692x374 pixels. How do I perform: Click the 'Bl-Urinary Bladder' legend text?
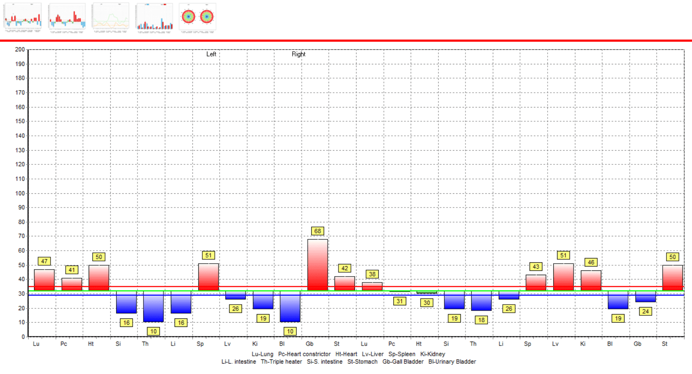click(452, 362)
